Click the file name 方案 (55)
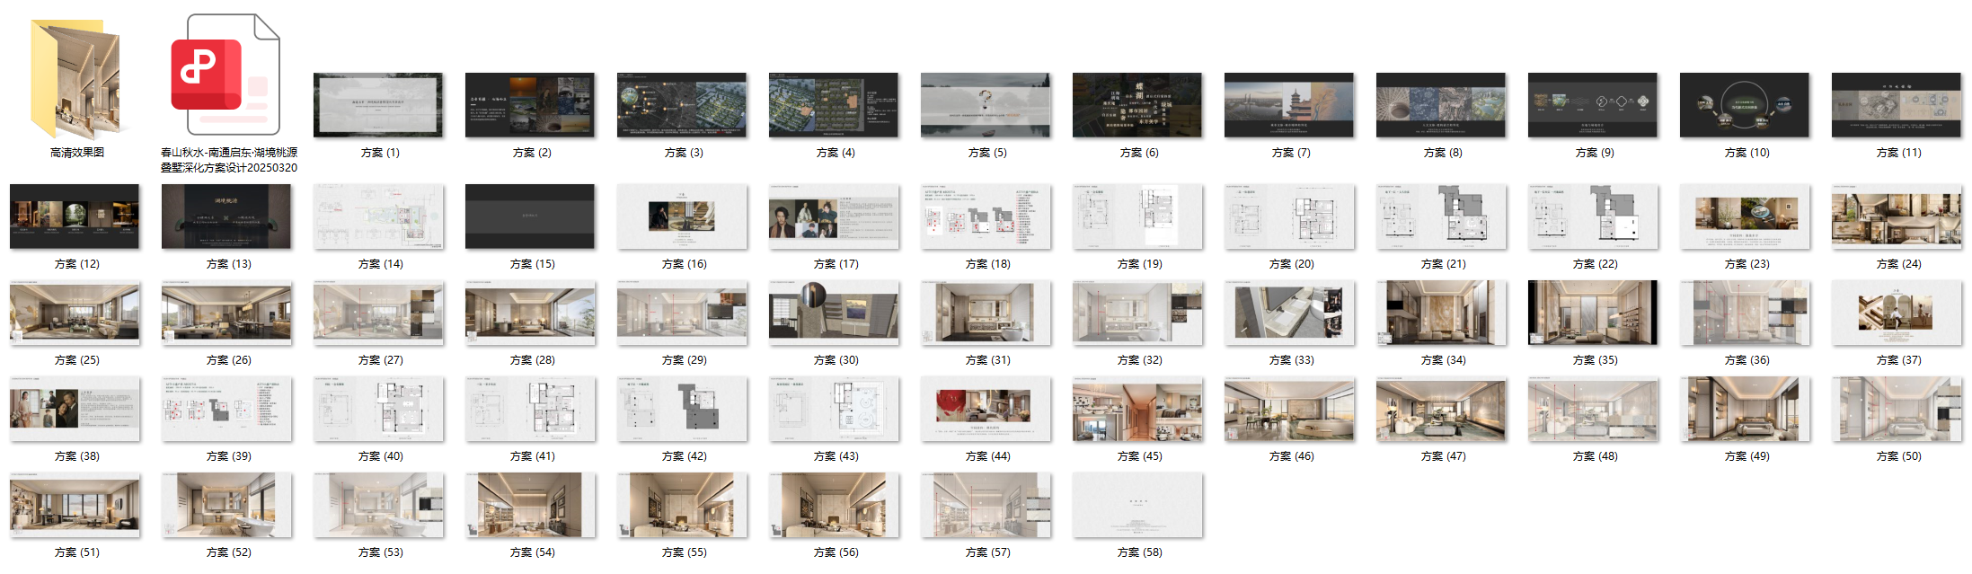Screen dimensions: 1972x574 (684, 552)
